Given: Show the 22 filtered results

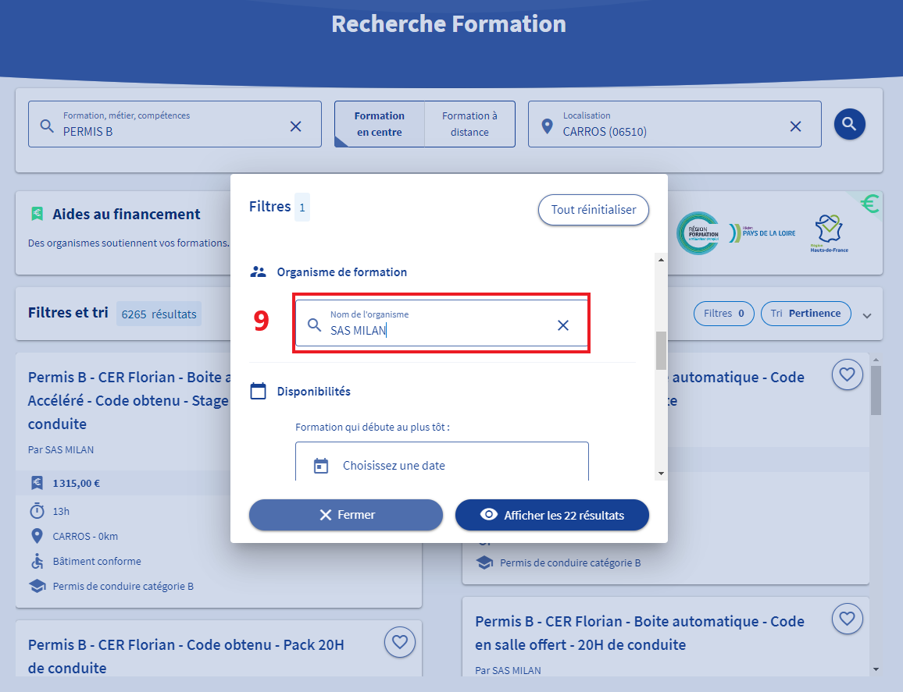Looking at the screenshot, I should click(x=551, y=515).
